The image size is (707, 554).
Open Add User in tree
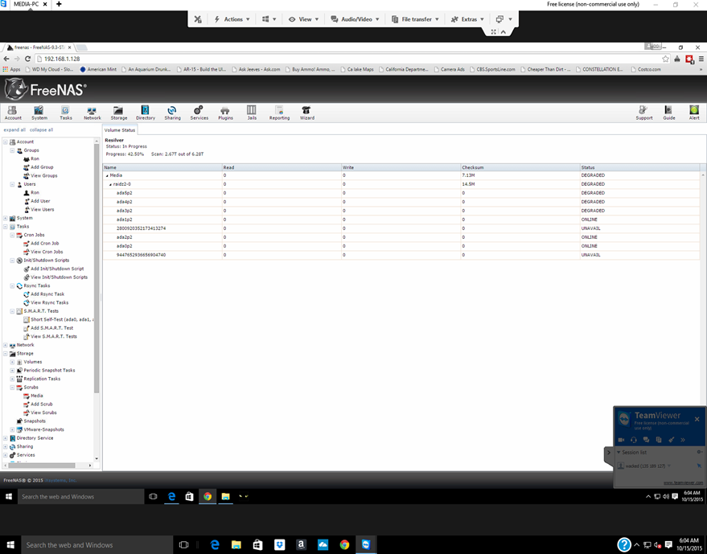40,201
